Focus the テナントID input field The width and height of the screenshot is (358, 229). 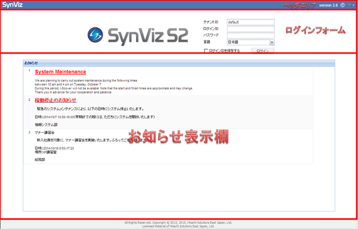tap(251, 22)
